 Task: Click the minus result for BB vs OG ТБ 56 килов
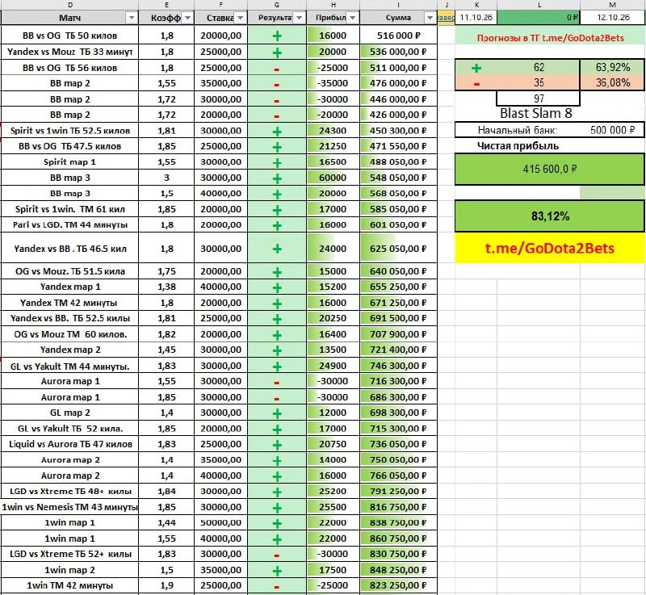tap(277, 69)
